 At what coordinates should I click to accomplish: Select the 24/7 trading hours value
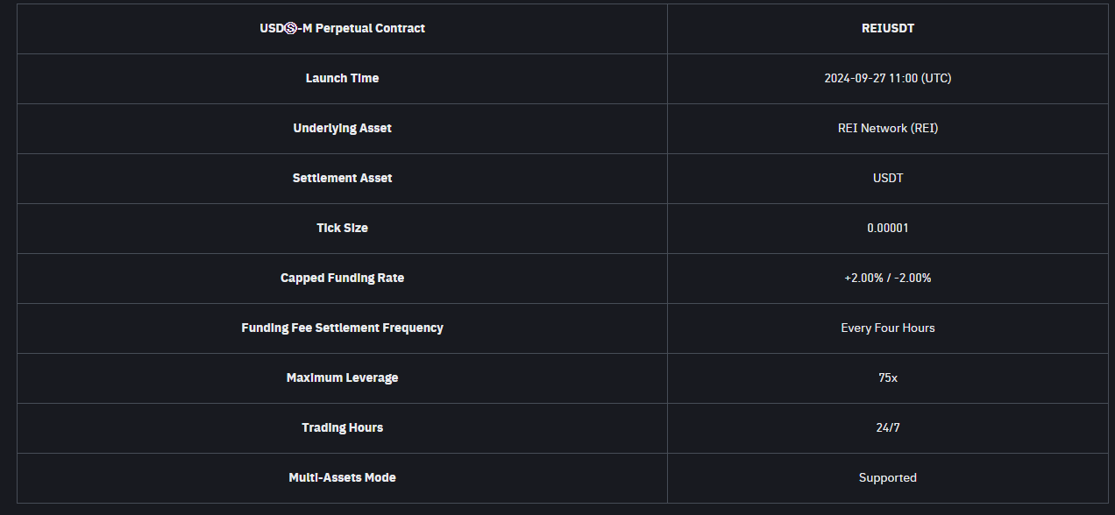(887, 427)
